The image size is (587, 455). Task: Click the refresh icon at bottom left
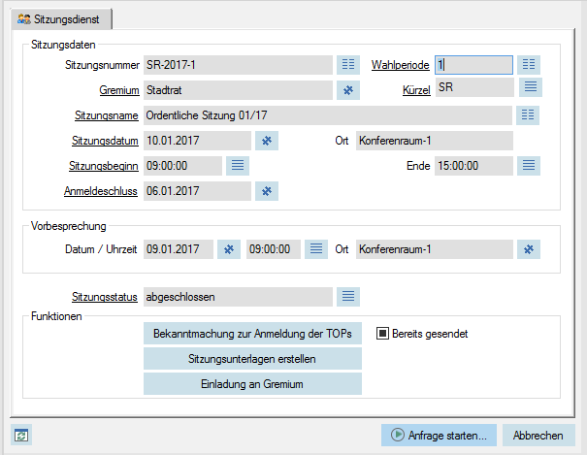(x=21, y=436)
